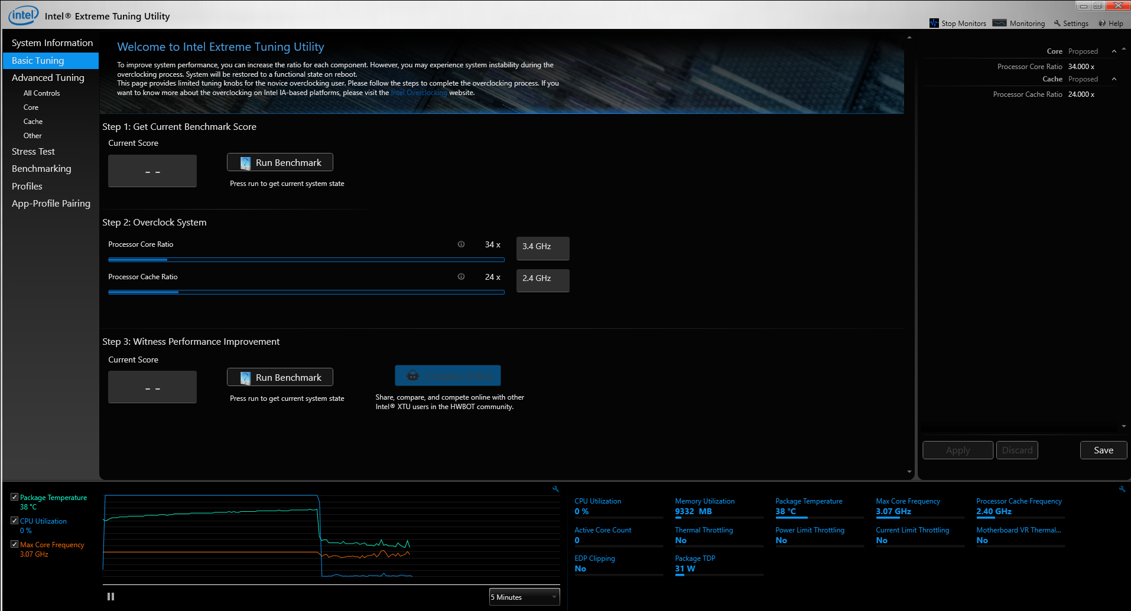Click the Processor Cache Ratio info icon
Screen dimensions: 1131x611
461,277
